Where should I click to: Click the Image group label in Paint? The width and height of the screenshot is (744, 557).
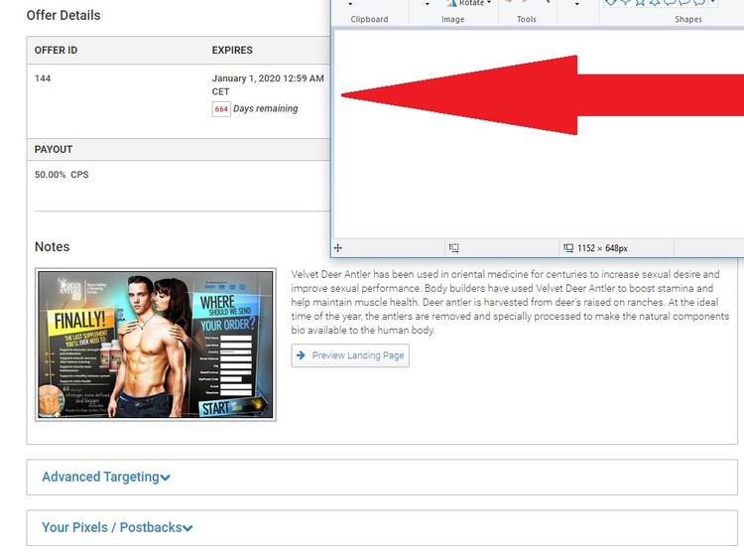(x=452, y=19)
